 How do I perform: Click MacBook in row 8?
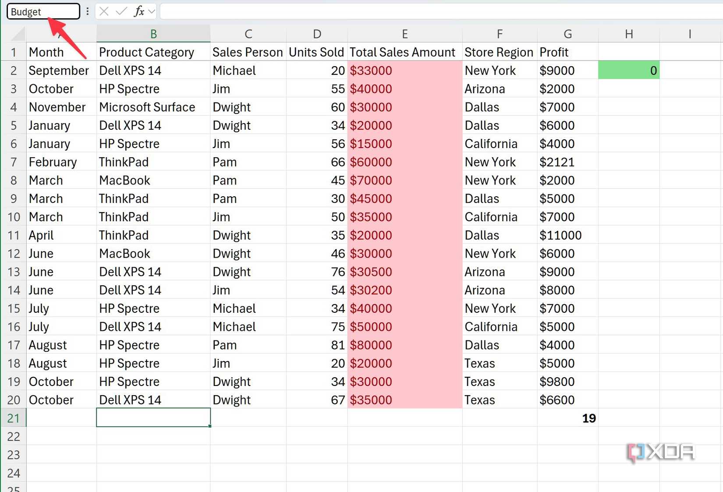point(153,180)
